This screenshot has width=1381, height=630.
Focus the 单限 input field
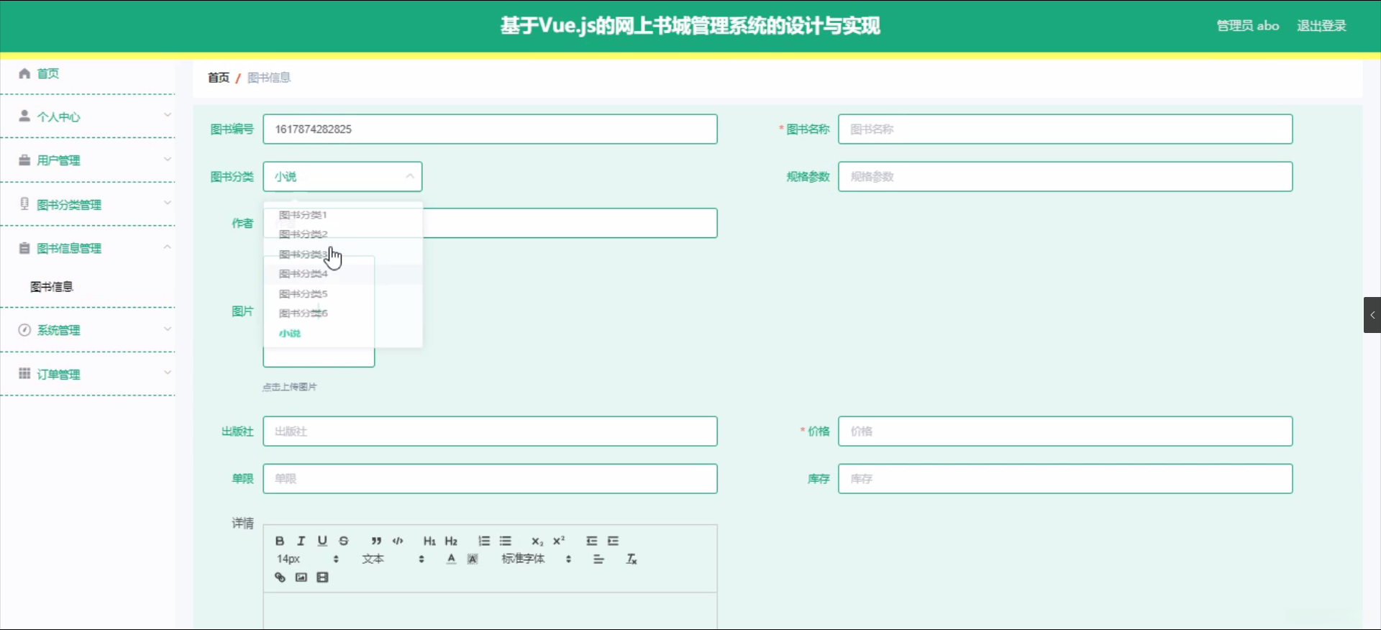coord(490,478)
